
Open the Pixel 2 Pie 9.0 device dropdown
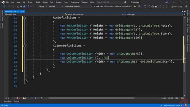click(114, 7)
